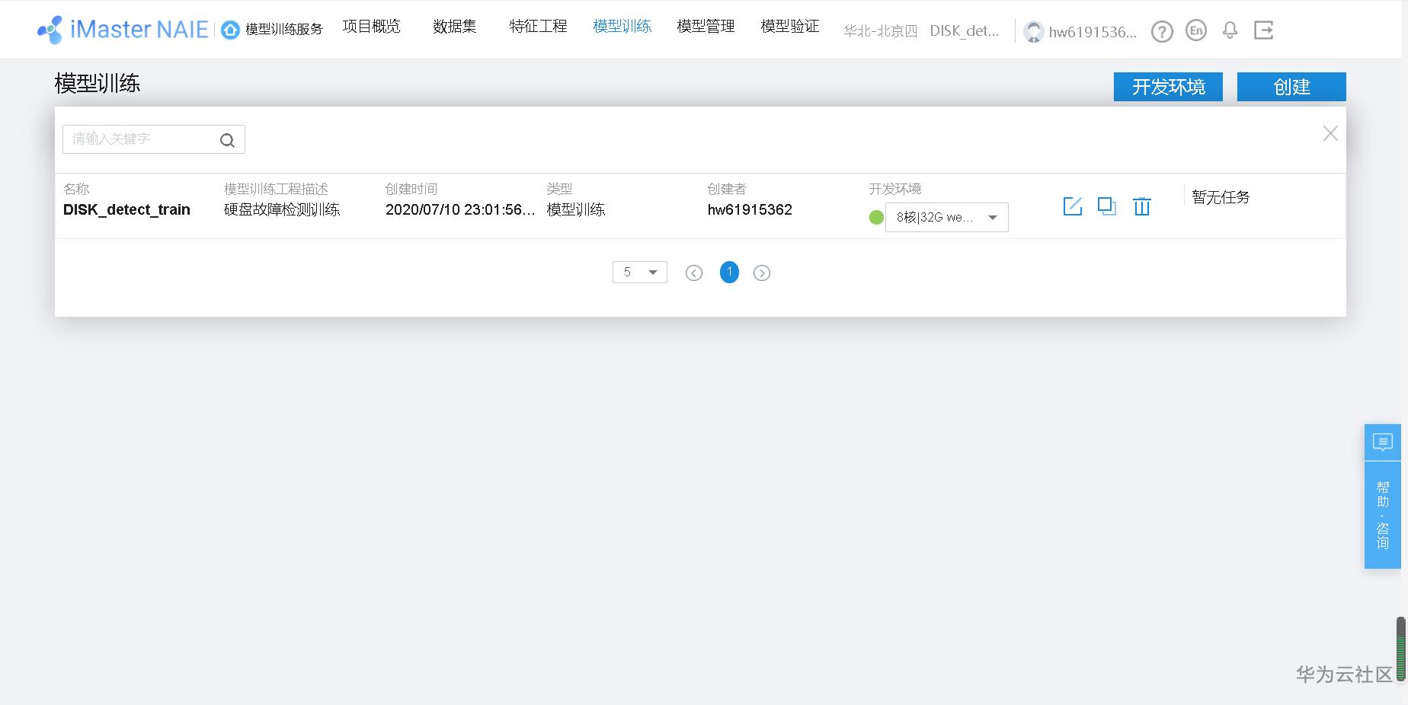Focus the keyword search input field
Image resolution: width=1408 pixels, height=705 pixels.
coord(154,139)
